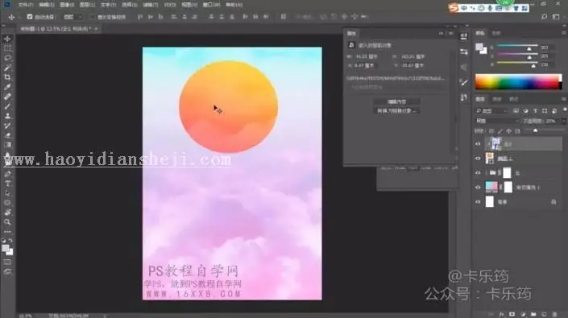Open the layer opacity slider arrow
Screen dimensions: 568x318
563,121
